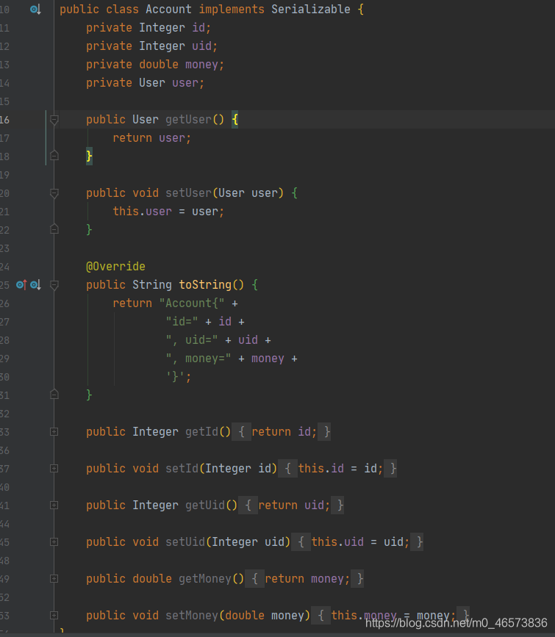555x637 pixels.
Task: Expand the folded setUid(Integer uid) method
Action: 54,542
